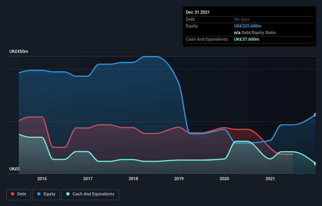Click the UK£37.600m cash value

[x=246, y=39]
